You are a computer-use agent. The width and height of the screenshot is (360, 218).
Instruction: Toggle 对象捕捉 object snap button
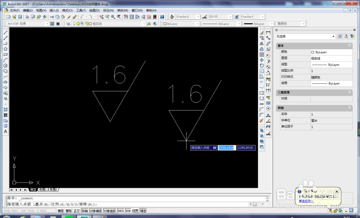click(96, 211)
